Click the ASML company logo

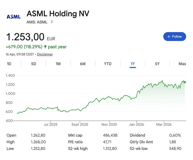(13, 17)
